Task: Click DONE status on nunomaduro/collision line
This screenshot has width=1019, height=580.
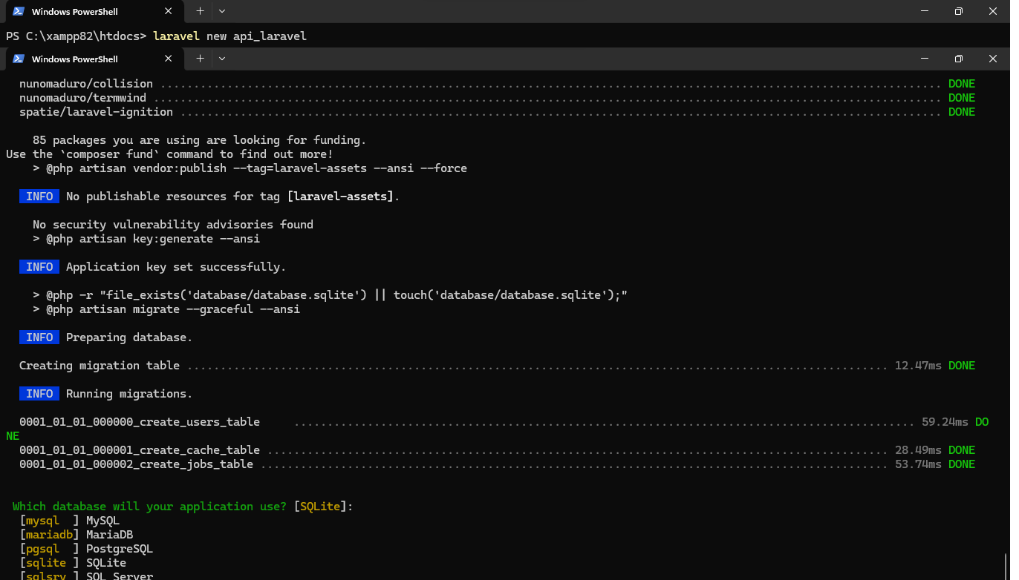Action: 962,84
